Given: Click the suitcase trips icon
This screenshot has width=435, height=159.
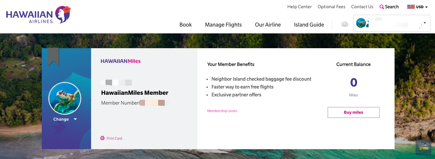Looking at the screenshot, I should [x=345, y=24].
